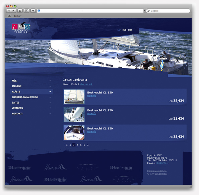The image size is (199, 195).
Task: Click the browser forward arrow button
Action: pyautogui.click(x=13, y=11)
